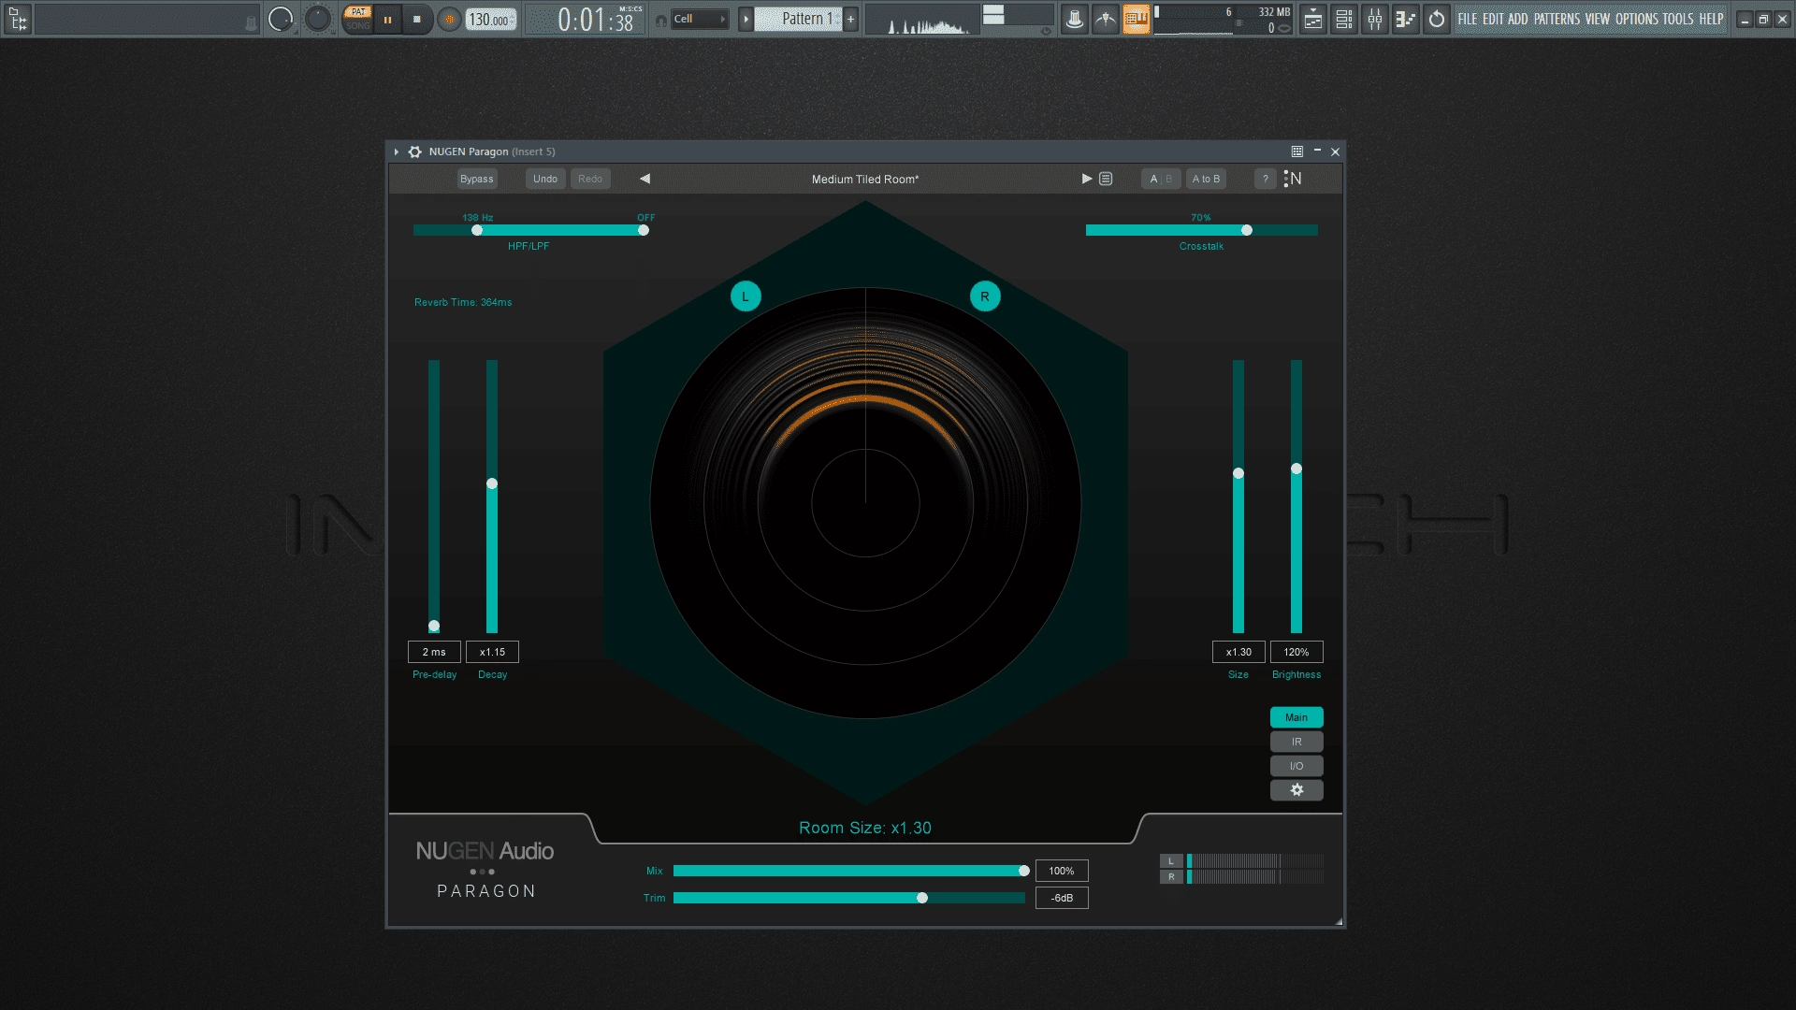Select the L channel node
Viewport: 1796px width, 1010px height.
pyautogui.click(x=746, y=296)
